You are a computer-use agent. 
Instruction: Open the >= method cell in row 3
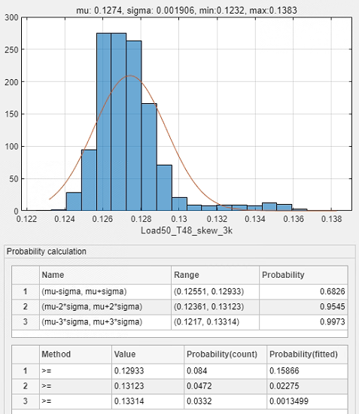75,401
